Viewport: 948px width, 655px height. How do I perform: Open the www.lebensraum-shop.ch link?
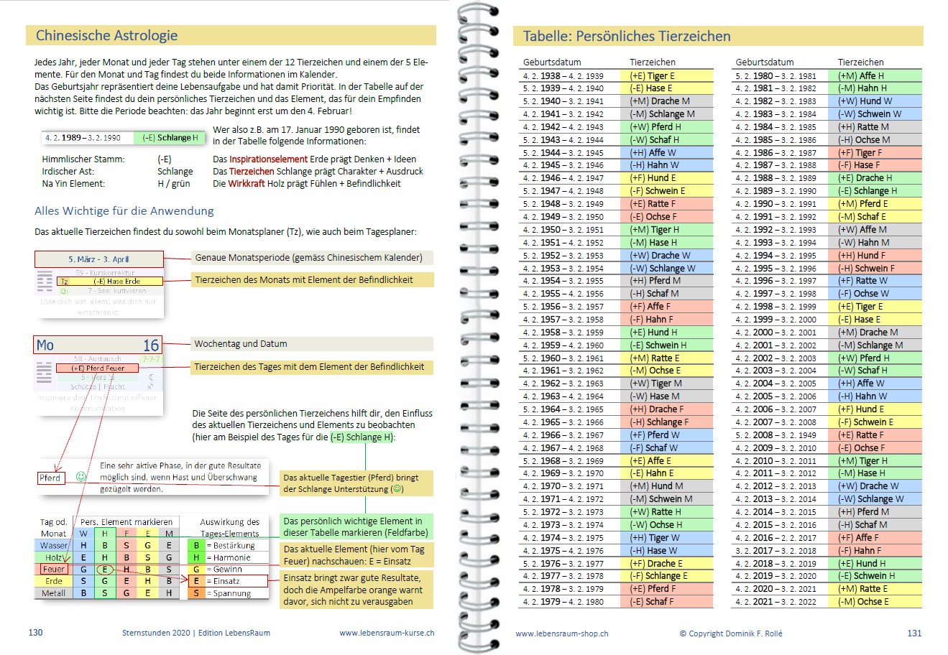pyautogui.click(x=562, y=633)
